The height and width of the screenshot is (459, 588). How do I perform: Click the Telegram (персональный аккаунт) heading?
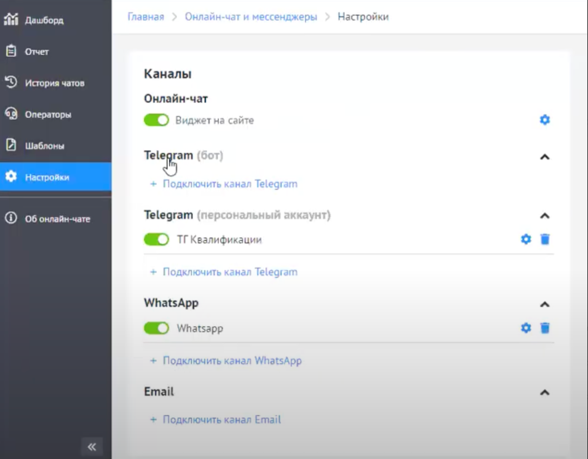[x=237, y=215]
